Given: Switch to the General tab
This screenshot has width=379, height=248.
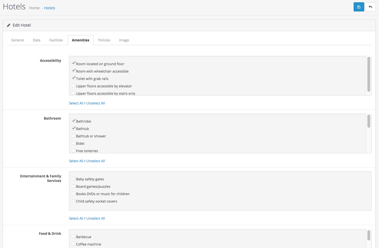Looking at the screenshot, I should (x=17, y=40).
